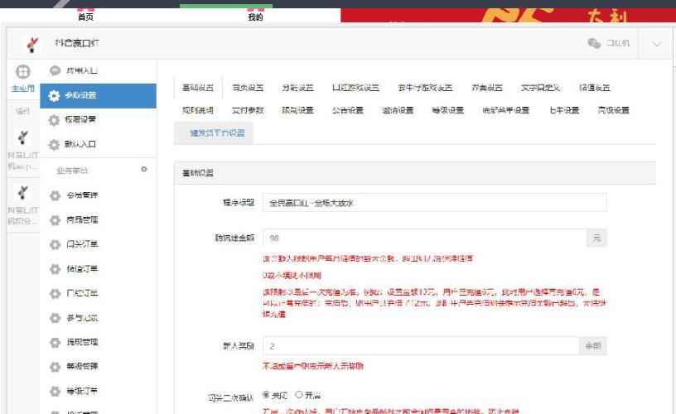Viewport: 676px width, 414px height.
Task: Select the second plugin icon in left rail
Action: coord(23,193)
